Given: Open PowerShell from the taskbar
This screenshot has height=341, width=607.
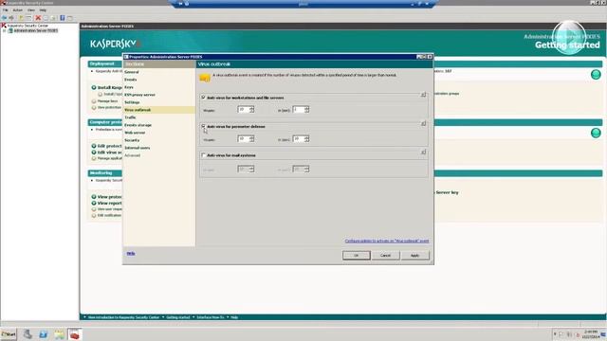Looking at the screenshot, I should pos(43,334).
